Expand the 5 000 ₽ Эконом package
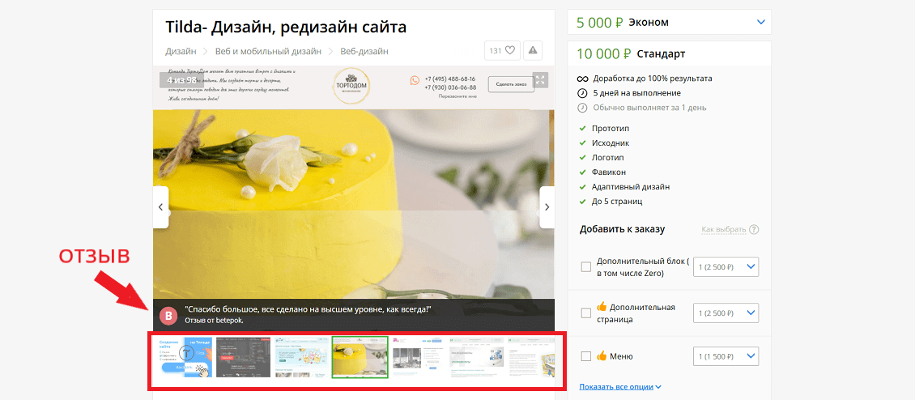915x400 pixels. pyautogui.click(x=760, y=22)
